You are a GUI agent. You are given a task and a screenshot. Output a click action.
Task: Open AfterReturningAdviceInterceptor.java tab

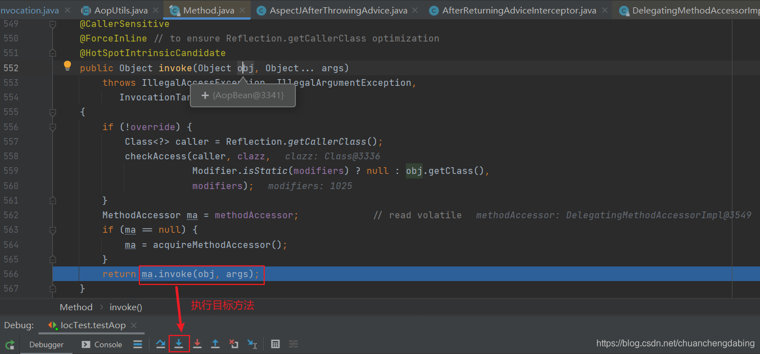click(519, 10)
